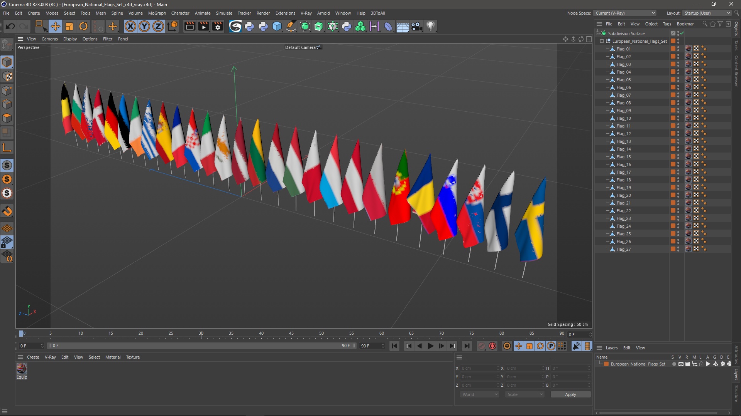The width and height of the screenshot is (741, 416).
Task: Select Flag_14 in Object Manager
Action: tap(623, 149)
